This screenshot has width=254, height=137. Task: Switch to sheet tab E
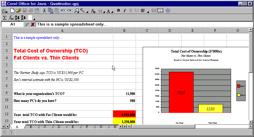click(73, 127)
